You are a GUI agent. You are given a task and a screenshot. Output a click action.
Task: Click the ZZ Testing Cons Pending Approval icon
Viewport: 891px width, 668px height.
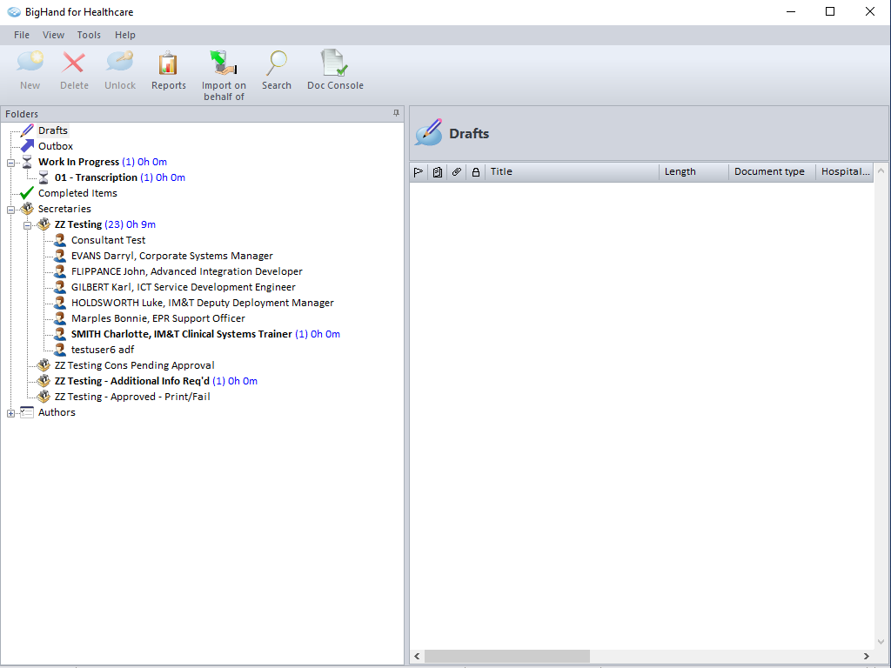pos(44,365)
